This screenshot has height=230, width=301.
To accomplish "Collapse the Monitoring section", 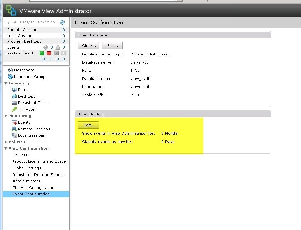I will pyautogui.click(x=6, y=116).
